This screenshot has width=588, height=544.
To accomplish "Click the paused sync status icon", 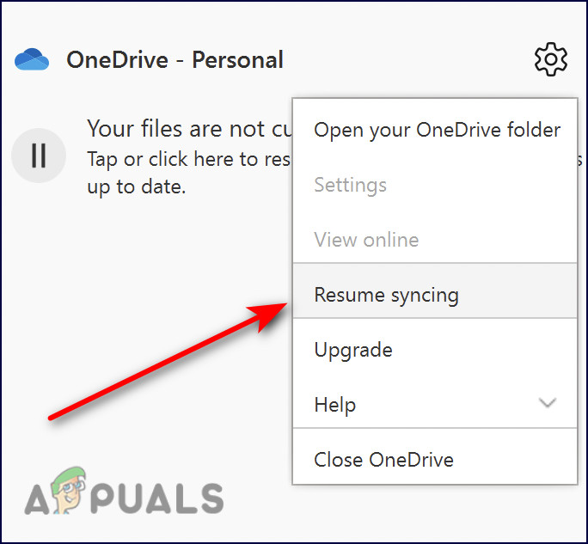I will (38, 156).
